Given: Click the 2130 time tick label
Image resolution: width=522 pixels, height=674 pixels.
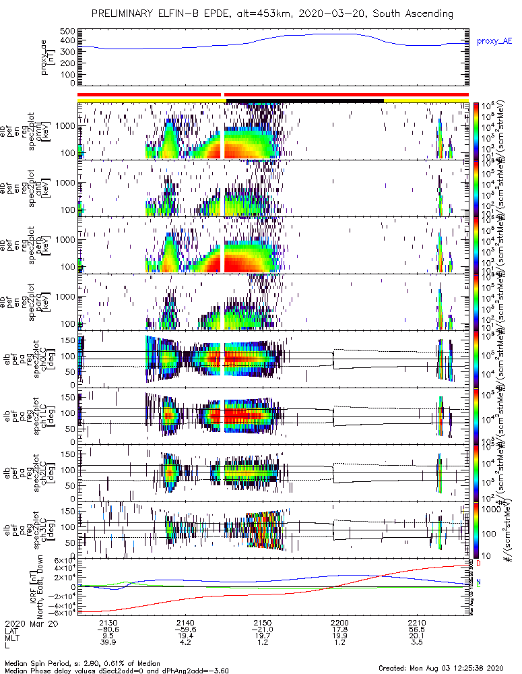Looking at the screenshot, I should point(108,623).
